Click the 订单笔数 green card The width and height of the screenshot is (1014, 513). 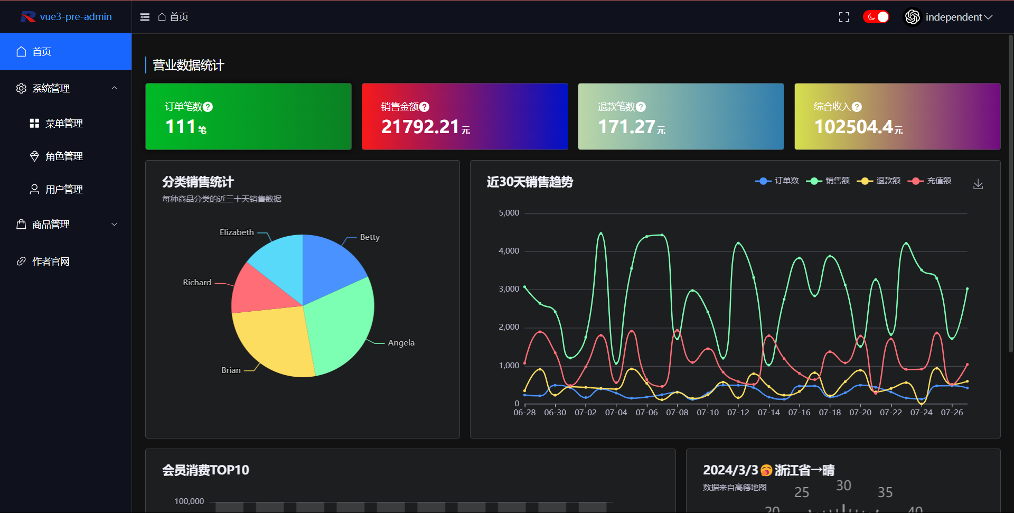248,116
